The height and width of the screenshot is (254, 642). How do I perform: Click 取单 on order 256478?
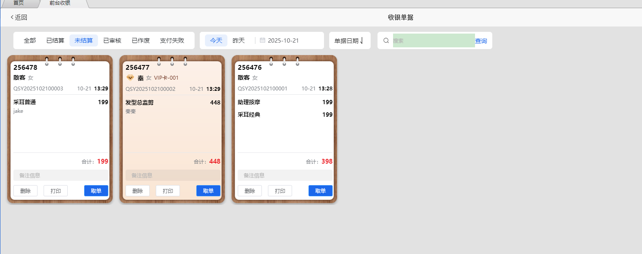(96, 191)
